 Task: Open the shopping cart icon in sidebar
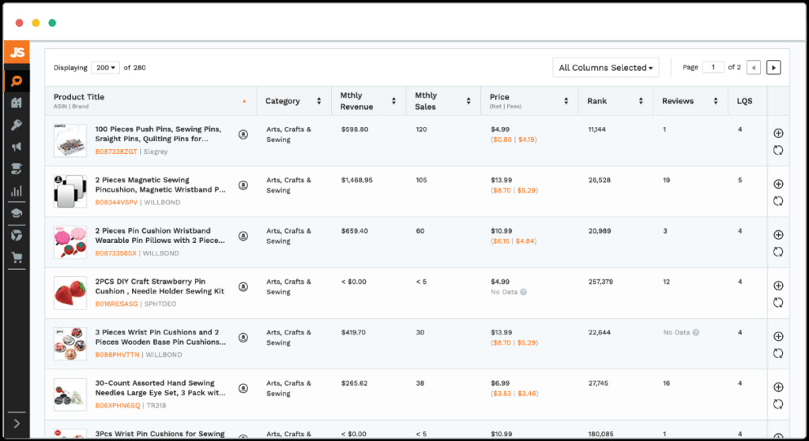[16, 257]
